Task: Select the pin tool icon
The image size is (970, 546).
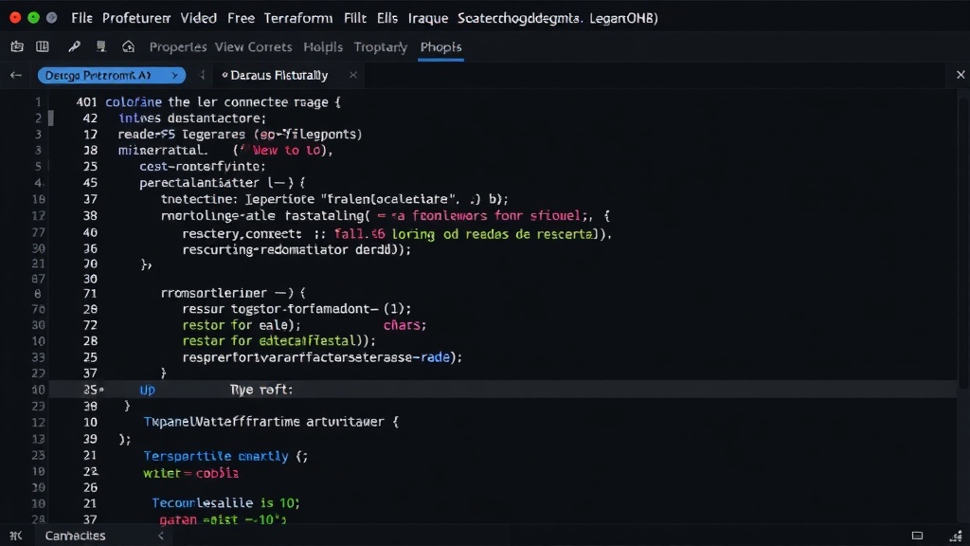Action: tap(74, 46)
